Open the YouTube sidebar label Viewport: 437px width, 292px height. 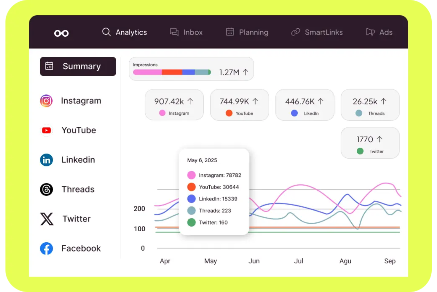point(79,130)
